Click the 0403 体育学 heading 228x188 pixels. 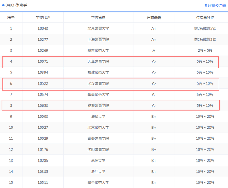(16, 5)
